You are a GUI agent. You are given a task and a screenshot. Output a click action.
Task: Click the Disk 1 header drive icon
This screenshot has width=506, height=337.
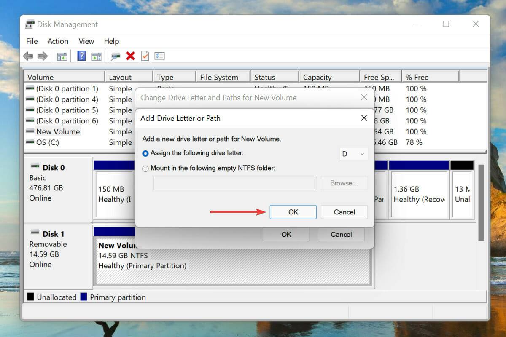[35, 233]
